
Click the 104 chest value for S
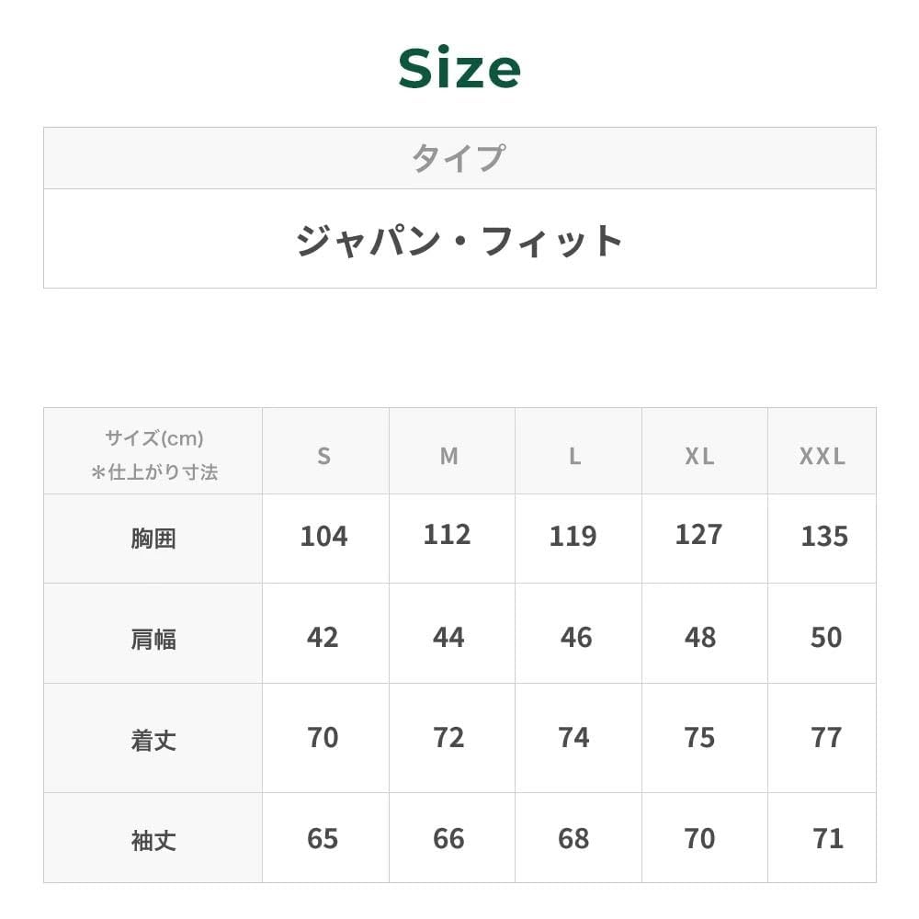[x=323, y=536]
